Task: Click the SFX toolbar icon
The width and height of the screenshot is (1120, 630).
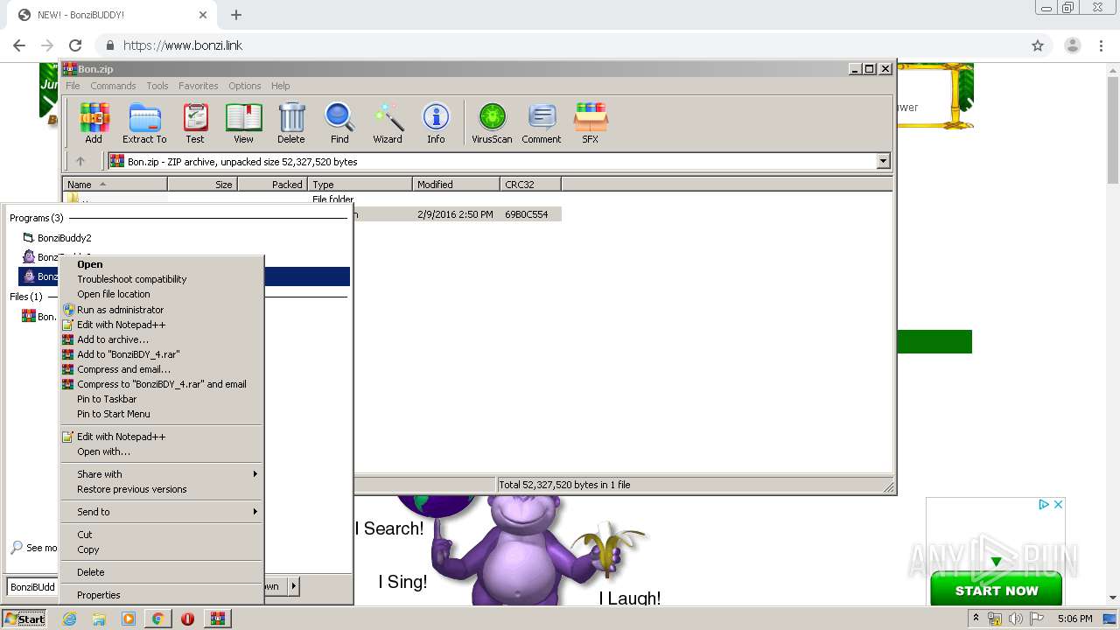Action: pos(591,123)
